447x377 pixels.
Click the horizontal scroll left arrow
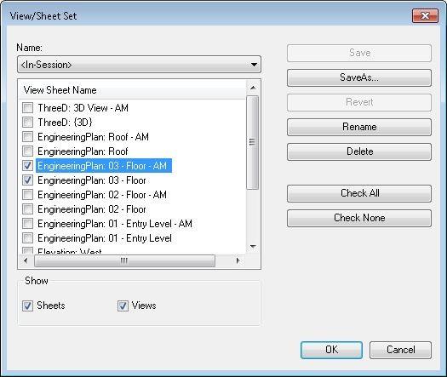point(26,260)
